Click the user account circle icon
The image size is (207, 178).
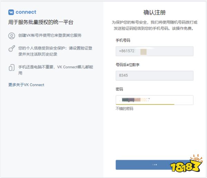(12, 36)
